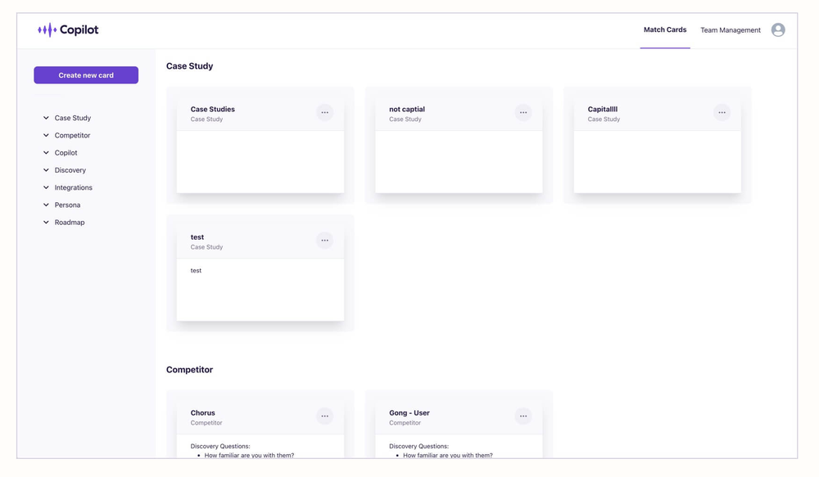The image size is (819, 477).
Task: Expand the Persona sidebar chevron
Action: click(x=46, y=205)
